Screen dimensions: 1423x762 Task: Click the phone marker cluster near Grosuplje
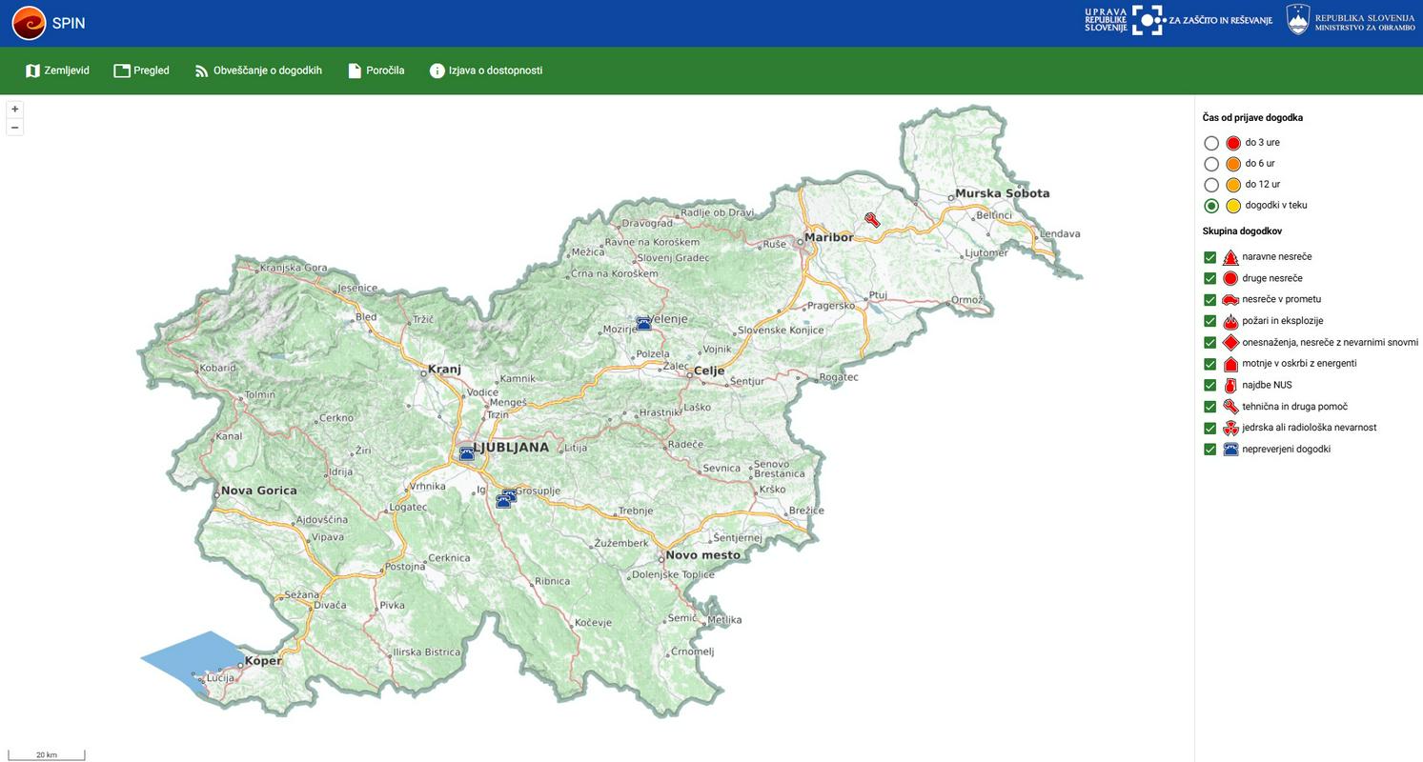click(506, 498)
